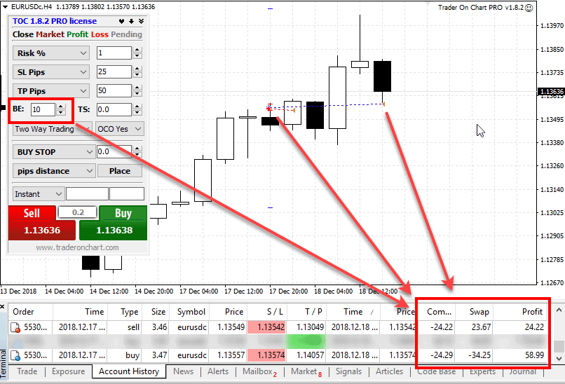
Task: Sort by the Symbol column header
Action: [x=190, y=312]
